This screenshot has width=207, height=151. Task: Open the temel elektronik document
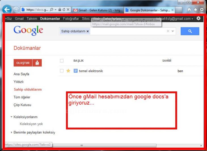point(91,71)
